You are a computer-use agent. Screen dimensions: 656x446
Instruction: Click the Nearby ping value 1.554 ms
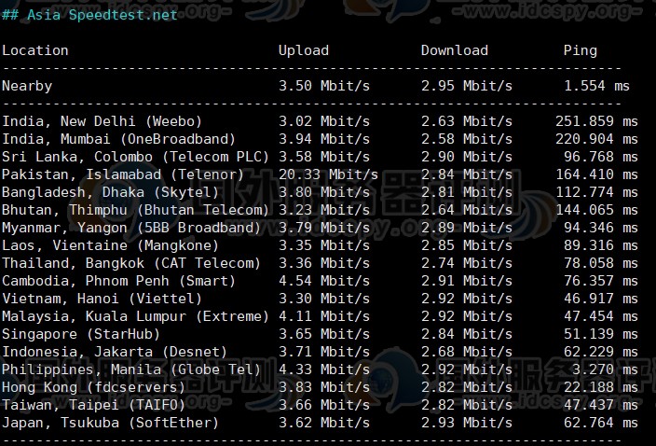click(597, 86)
